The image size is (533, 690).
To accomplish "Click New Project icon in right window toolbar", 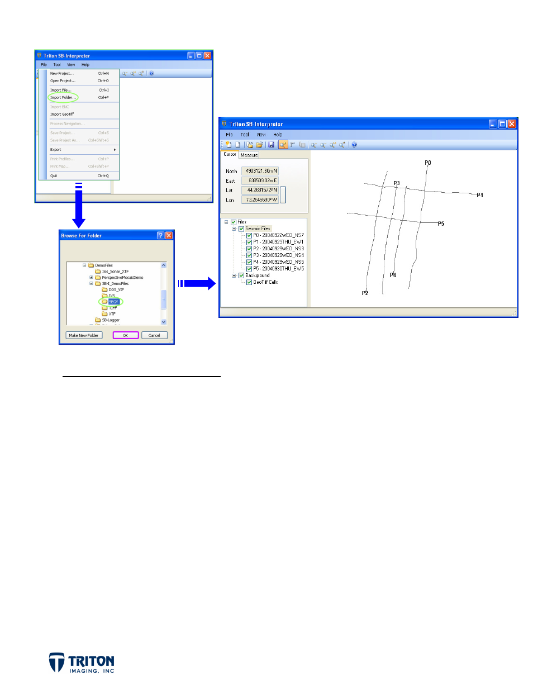I will pos(228,145).
